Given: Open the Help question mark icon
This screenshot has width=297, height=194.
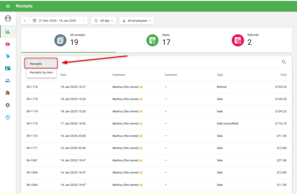Looking at the screenshot, I should 8,117.
